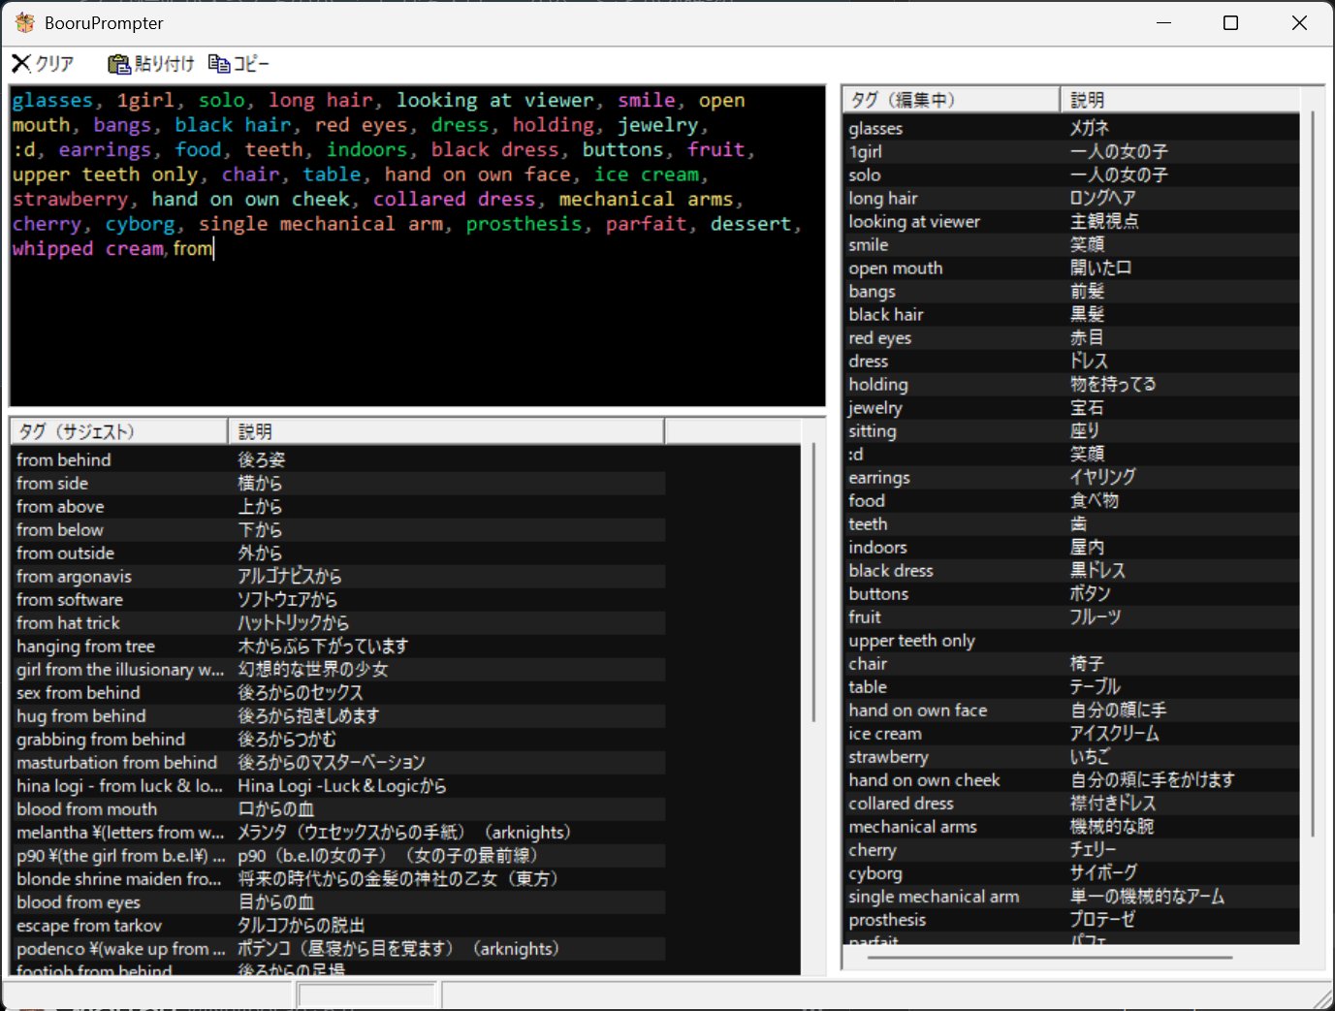Pick the "grabbing from behind" suggestion
Viewport: 1335px width, 1011px height.
(x=337, y=739)
